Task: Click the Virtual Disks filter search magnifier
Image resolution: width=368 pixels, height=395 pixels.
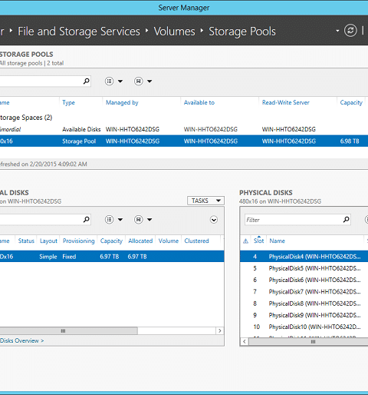Action: coord(87,220)
